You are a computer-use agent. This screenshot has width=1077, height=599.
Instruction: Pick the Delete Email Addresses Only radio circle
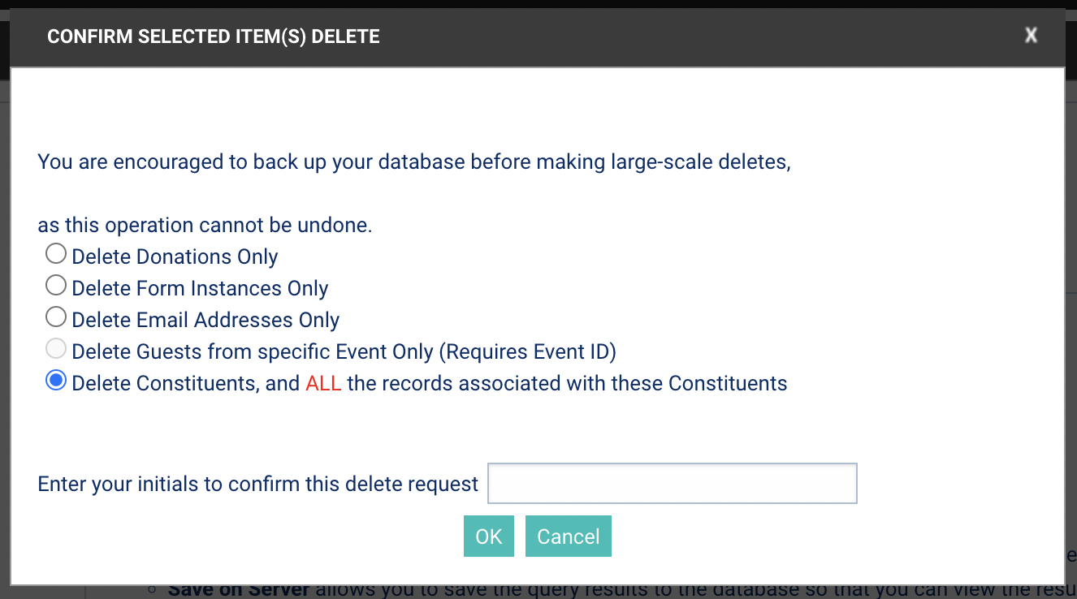coord(56,317)
